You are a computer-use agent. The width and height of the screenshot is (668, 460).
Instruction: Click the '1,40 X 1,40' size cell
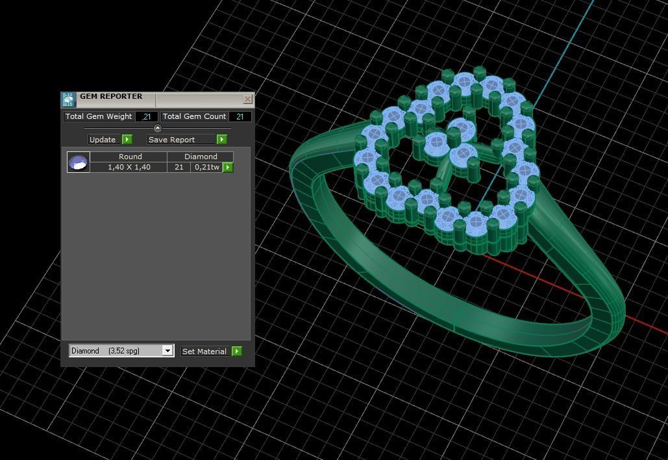pos(129,167)
